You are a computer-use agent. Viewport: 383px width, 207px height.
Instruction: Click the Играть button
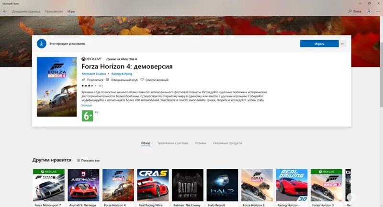[x=319, y=44]
